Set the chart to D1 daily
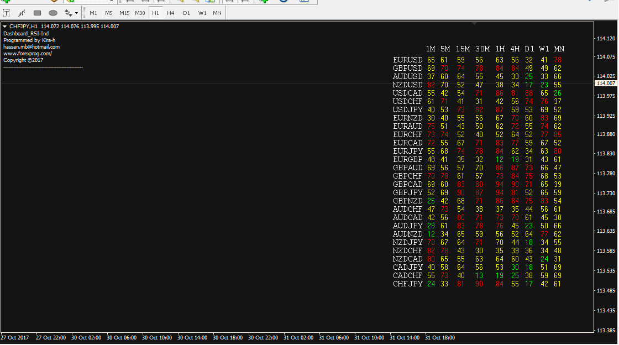This screenshot has width=619, height=345. 186,13
